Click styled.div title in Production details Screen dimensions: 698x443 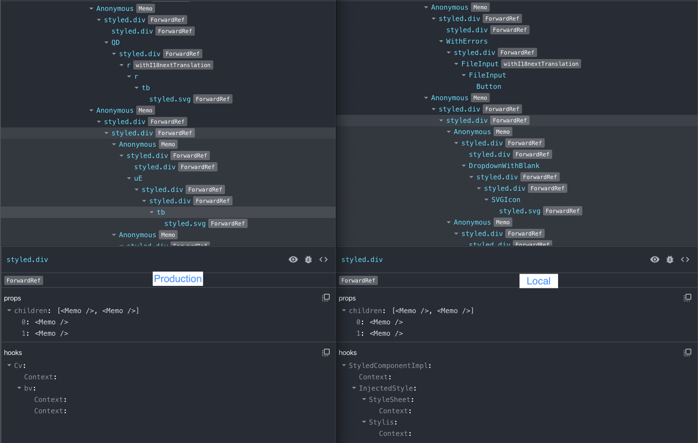(27, 259)
